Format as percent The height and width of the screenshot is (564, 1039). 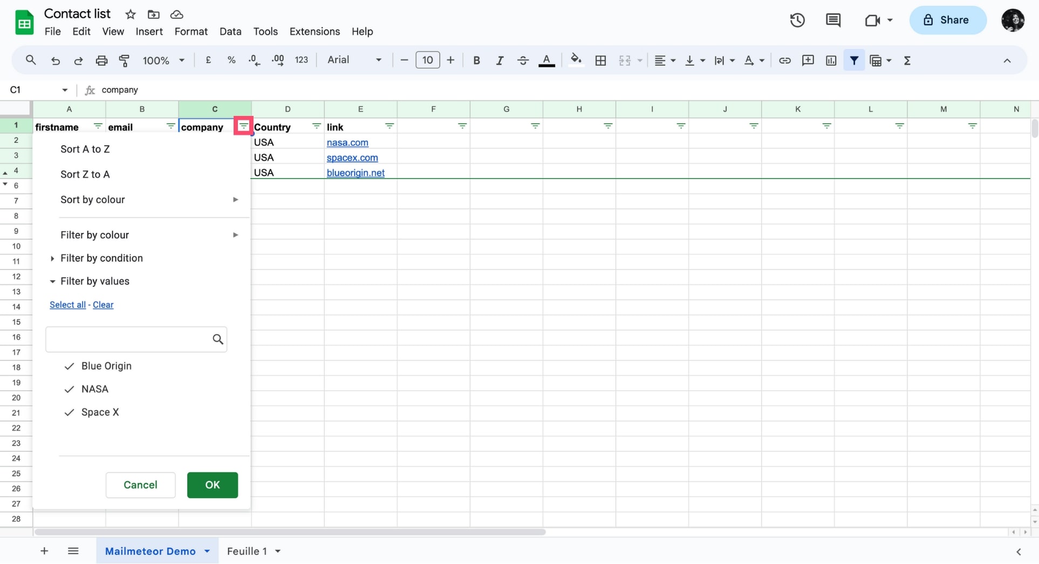[231, 60]
